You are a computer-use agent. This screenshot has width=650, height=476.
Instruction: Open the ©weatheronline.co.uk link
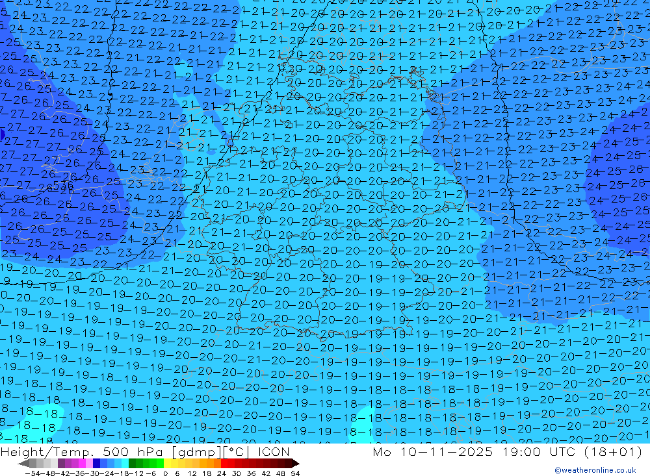[x=595, y=470]
